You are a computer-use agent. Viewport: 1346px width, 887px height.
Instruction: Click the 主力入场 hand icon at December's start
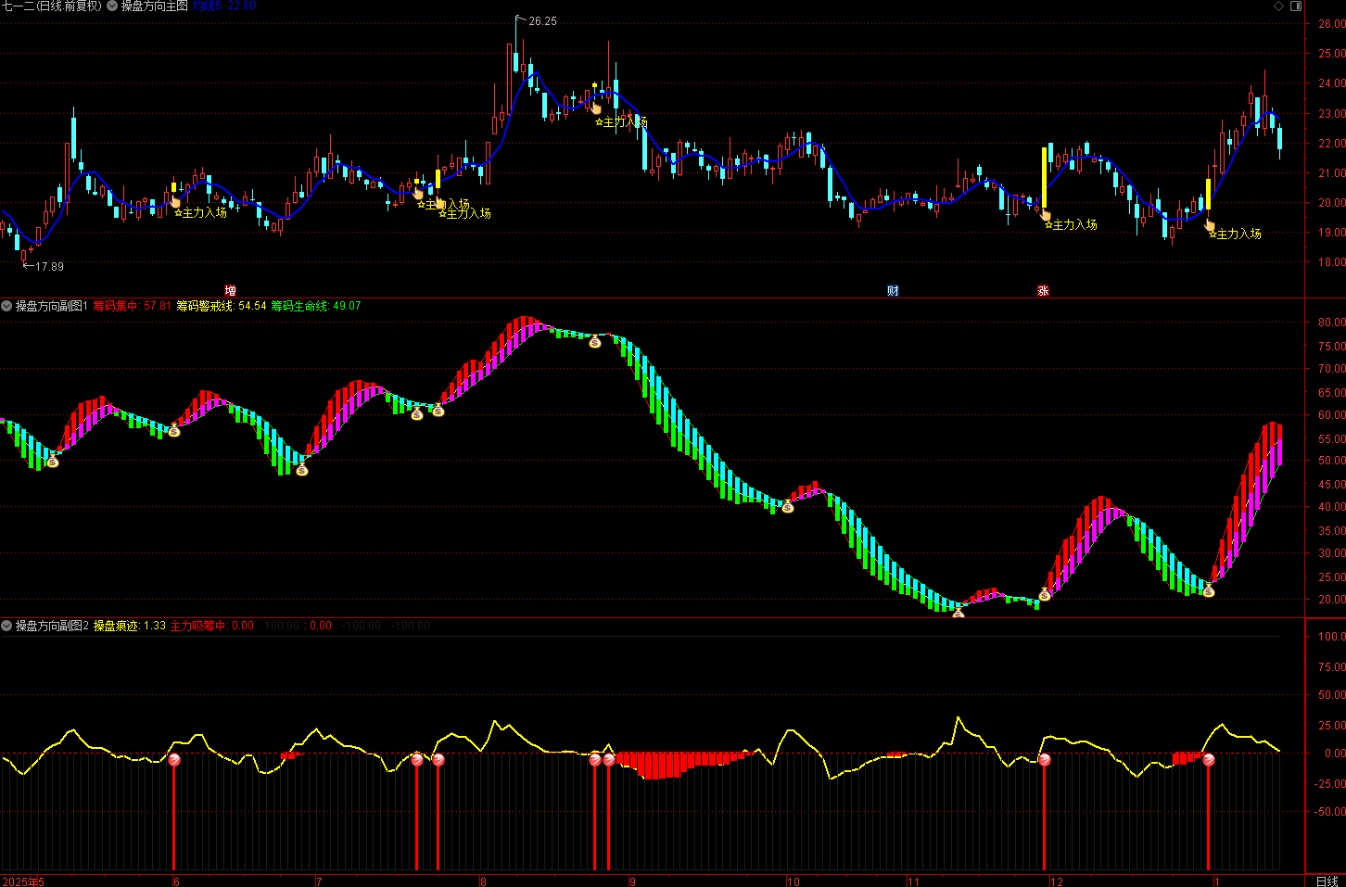point(1046,214)
